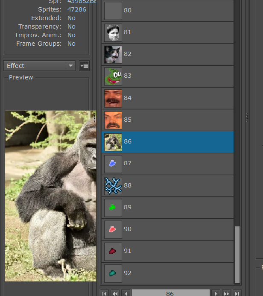This screenshot has width=263, height=296.
Task: Select the blue splash effect 87
Action: [167, 164]
